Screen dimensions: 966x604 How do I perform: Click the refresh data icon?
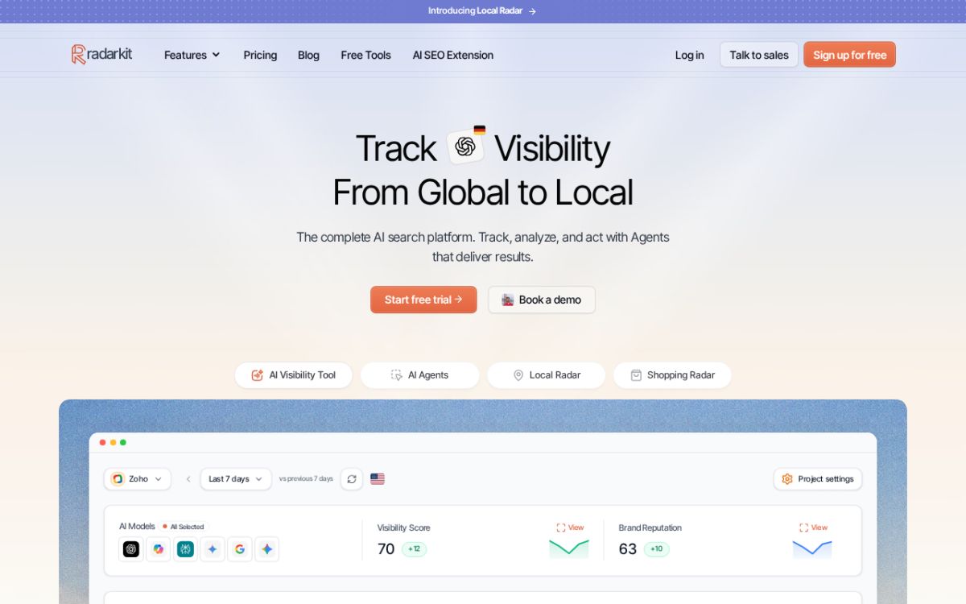pos(352,479)
